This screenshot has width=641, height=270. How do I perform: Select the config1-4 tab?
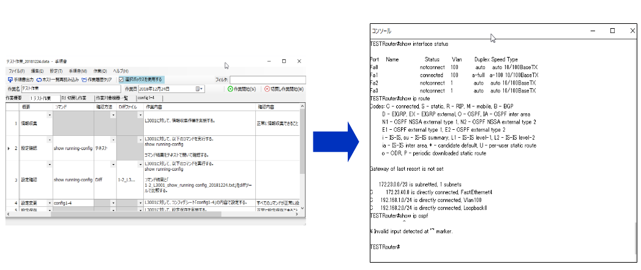click(145, 98)
